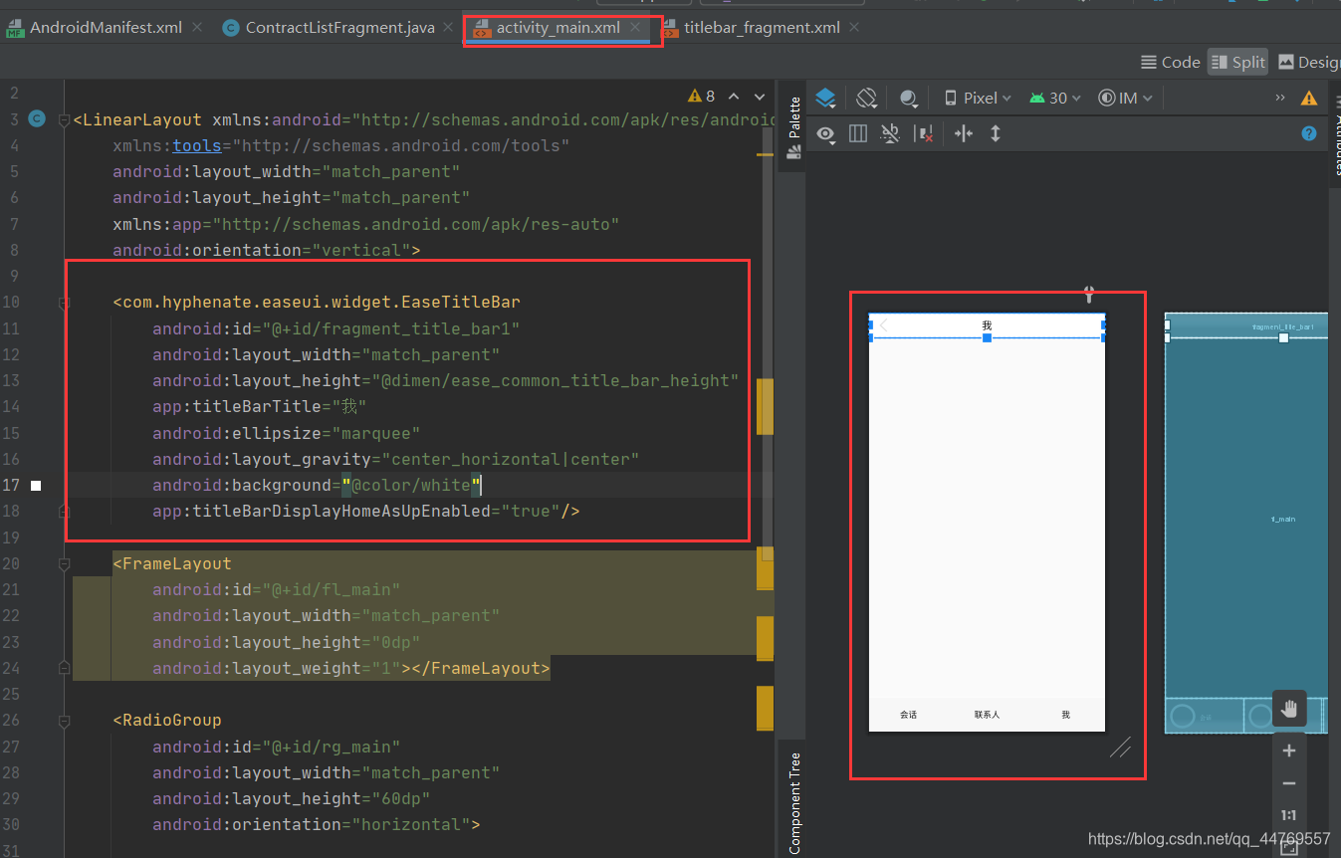Switch editor to Split view

pyautogui.click(x=1237, y=62)
